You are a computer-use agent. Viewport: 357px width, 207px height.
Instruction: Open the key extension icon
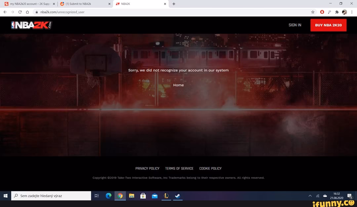click(330, 12)
